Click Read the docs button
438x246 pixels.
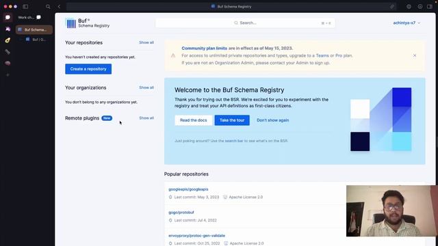coord(193,120)
